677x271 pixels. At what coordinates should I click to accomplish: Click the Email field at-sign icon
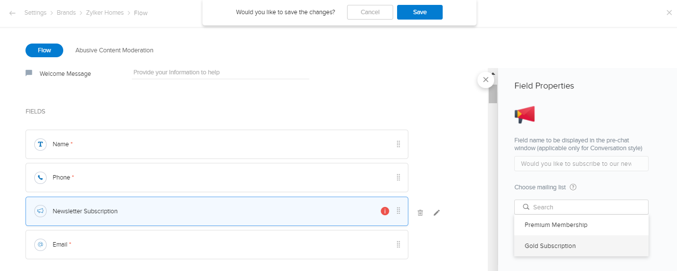40,245
